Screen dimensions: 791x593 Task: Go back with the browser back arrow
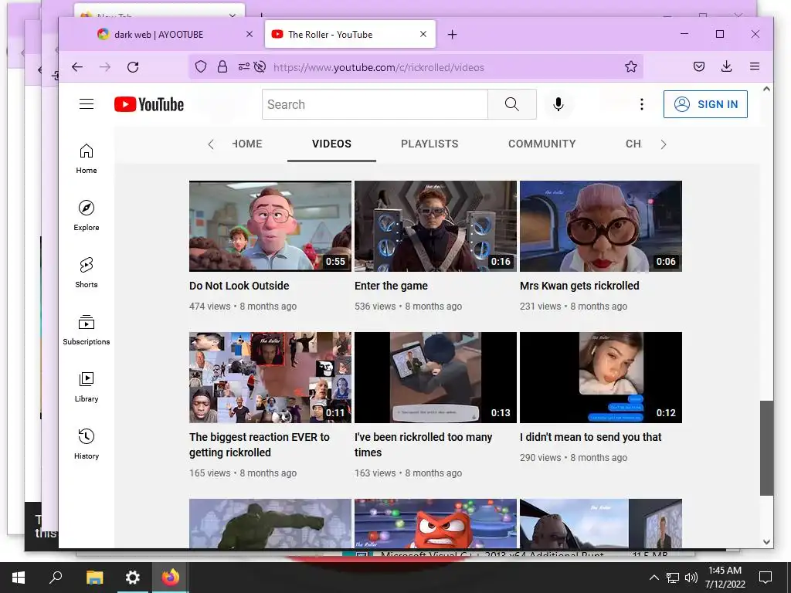(77, 67)
